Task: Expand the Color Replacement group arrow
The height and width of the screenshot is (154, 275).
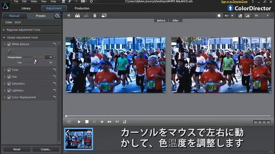Action: pyautogui.click(x=5, y=97)
